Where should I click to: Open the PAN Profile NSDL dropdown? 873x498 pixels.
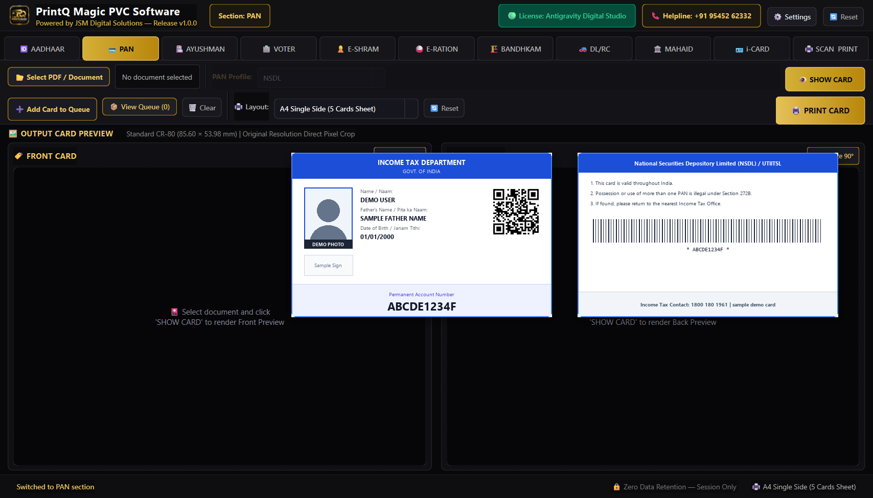pyautogui.click(x=321, y=78)
